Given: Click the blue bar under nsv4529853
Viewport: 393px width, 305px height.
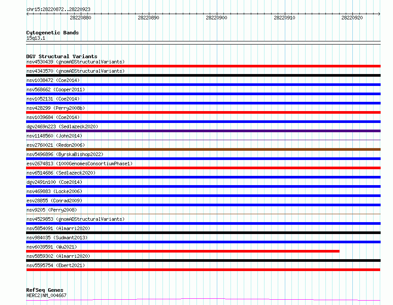Looking at the screenshot, I should (x=203, y=223).
